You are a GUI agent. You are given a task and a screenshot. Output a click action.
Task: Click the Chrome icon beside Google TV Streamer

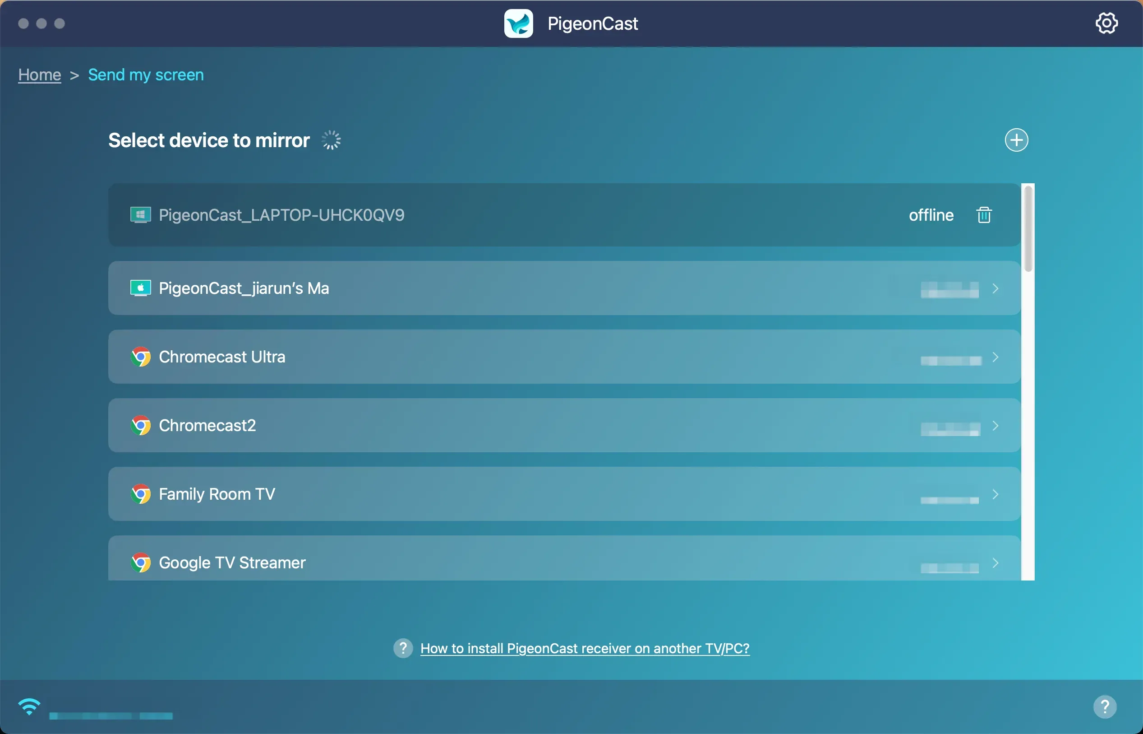point(140,563)
